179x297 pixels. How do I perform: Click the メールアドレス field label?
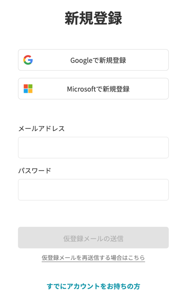click(x=41, y=128)
